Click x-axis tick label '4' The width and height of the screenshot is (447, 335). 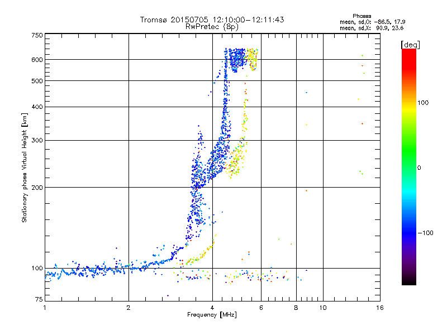pyautogui.click(x=212, y=308)
